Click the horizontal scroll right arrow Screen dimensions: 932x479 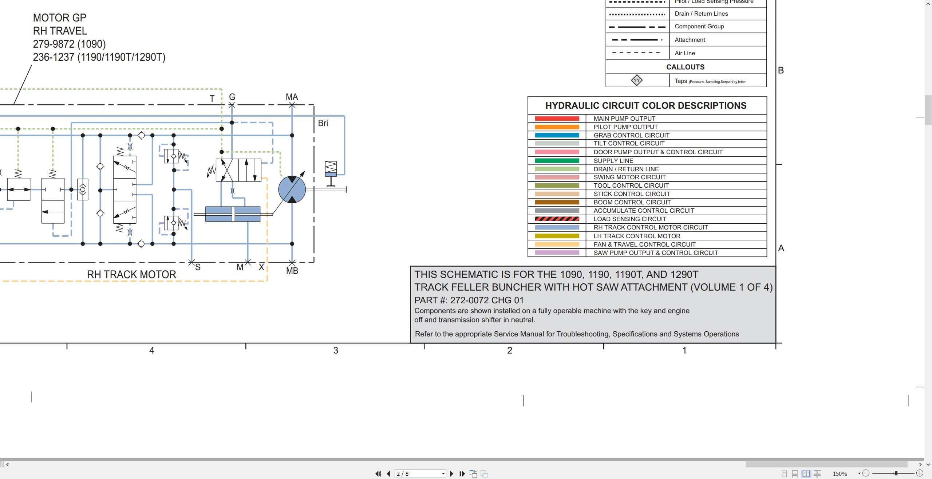tap(920, 464)
